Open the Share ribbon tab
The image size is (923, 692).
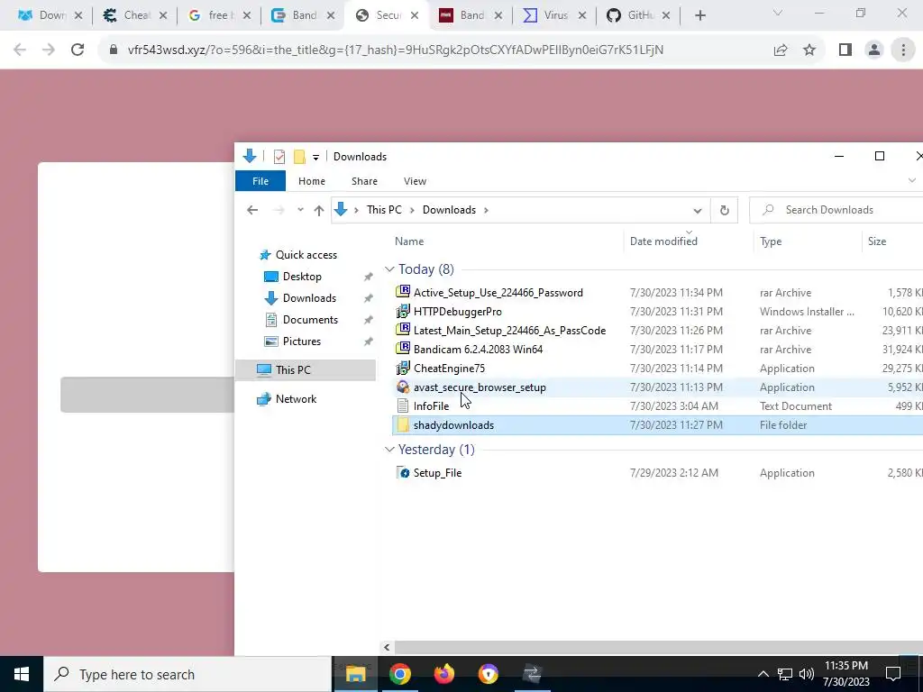point(364,181)
